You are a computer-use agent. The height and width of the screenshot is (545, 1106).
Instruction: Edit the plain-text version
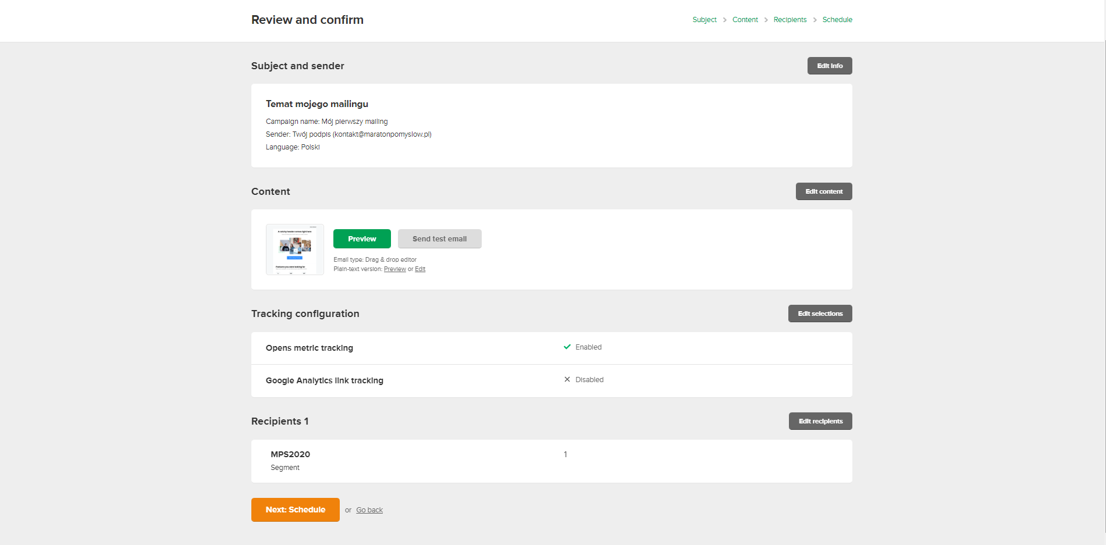(x=420, y=269)
